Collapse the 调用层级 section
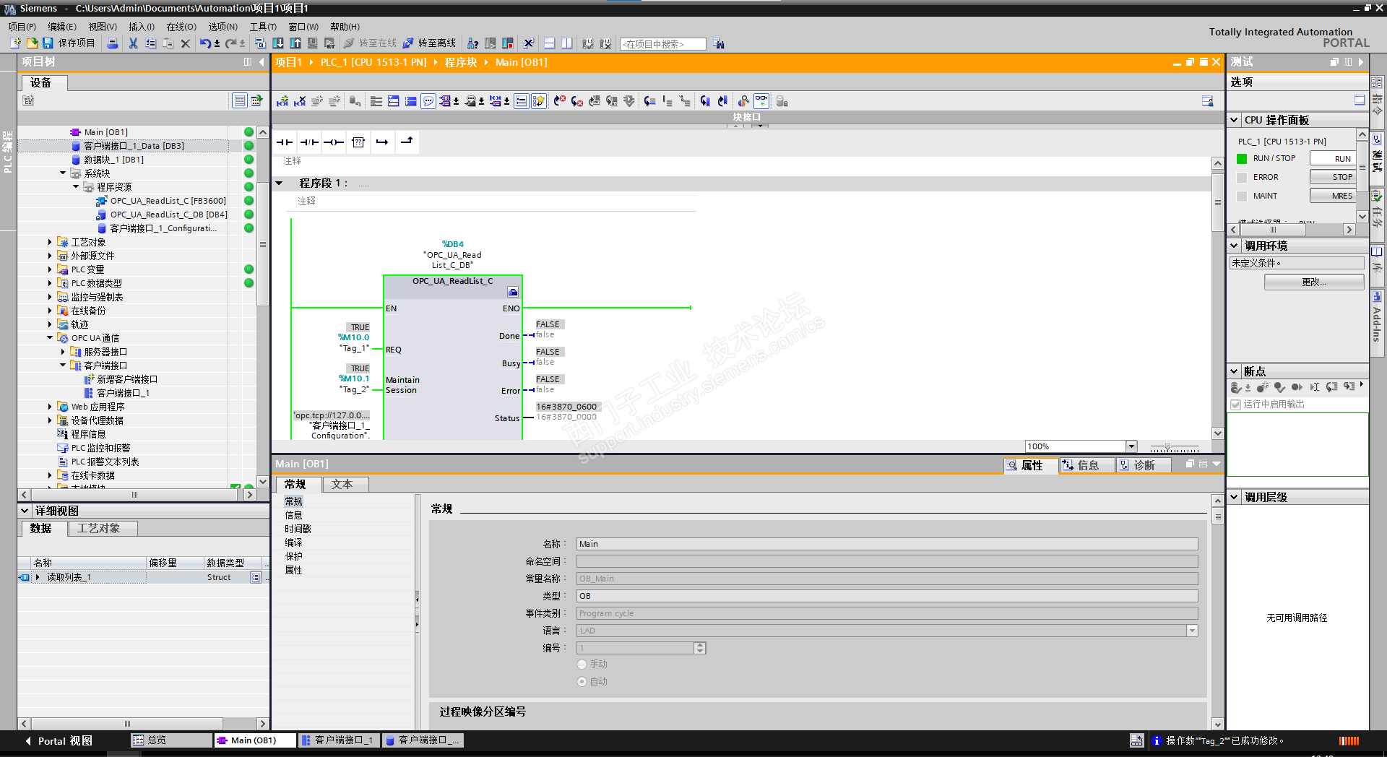Screen dimensions: 1387x757 point(1235,497)
